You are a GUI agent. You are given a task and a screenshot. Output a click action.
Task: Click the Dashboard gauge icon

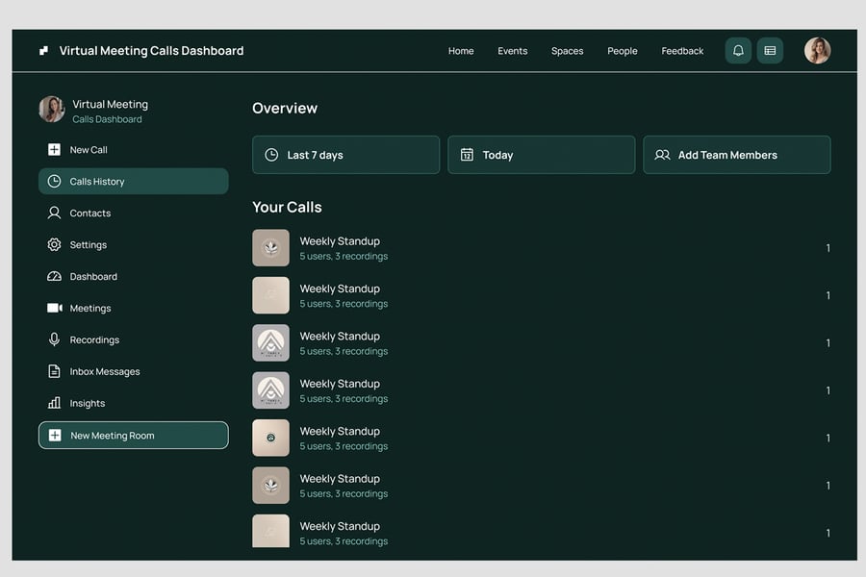pos(54,276)
